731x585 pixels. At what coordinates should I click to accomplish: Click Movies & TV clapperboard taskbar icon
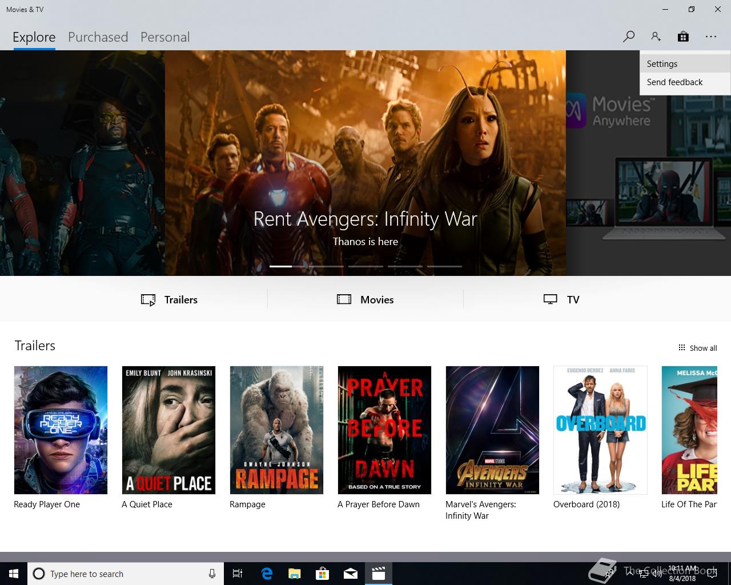(379, 574)
